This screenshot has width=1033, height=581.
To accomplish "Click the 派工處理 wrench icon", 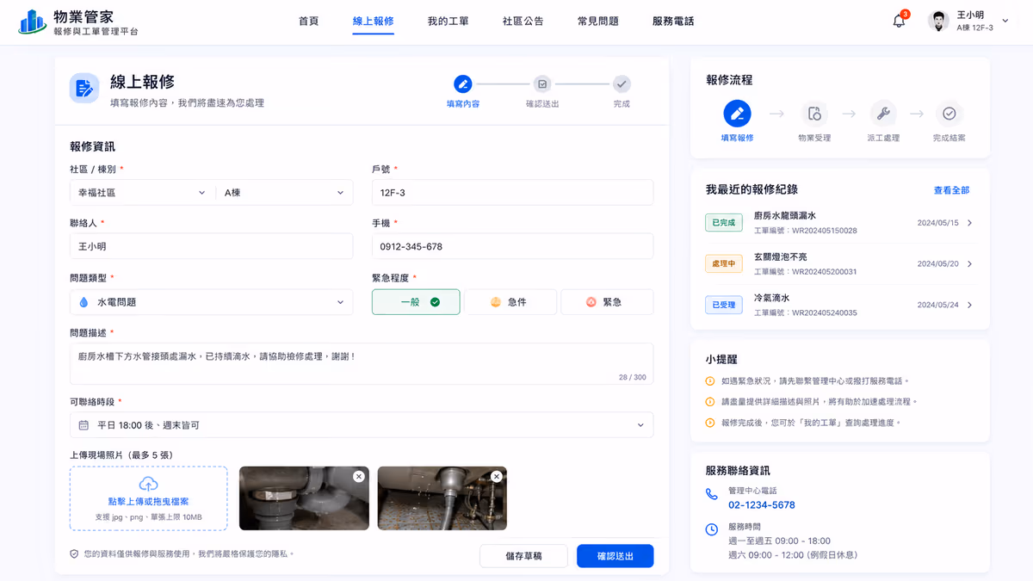I will 882,114.
